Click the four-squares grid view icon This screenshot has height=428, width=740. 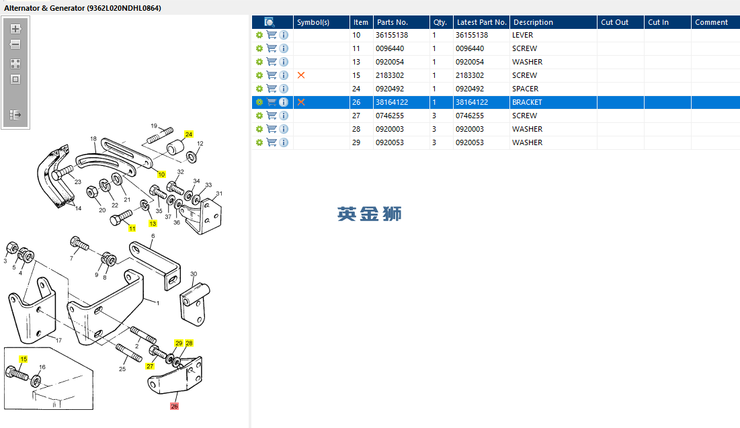pos(15,64)
